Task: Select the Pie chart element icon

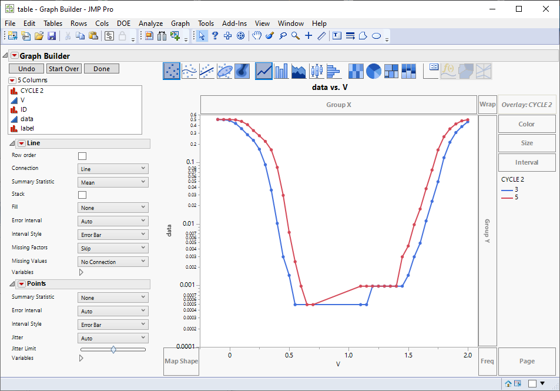Action: pyautogui.click(x=374, y=71)
